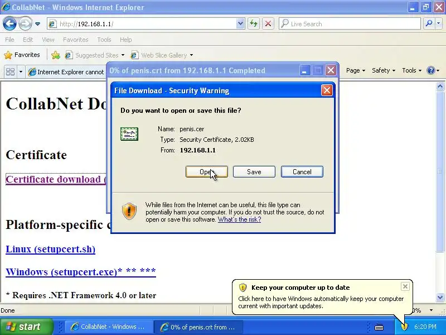Click the Windows (setupcert.exe) link
Screen dimensions: 446x335
81,271
